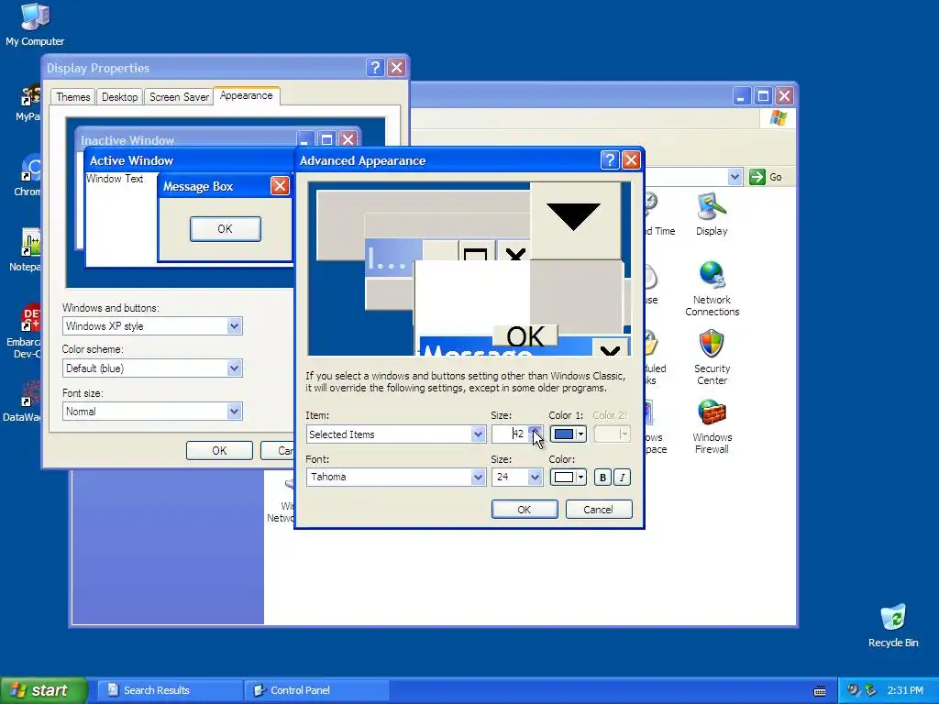Open the font Size dropdown showing 24
939x704 pixels.
click(517, 477)
